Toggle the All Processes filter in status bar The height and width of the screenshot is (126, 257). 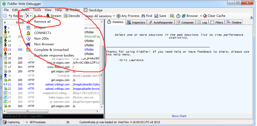click(x=35, y=122)
